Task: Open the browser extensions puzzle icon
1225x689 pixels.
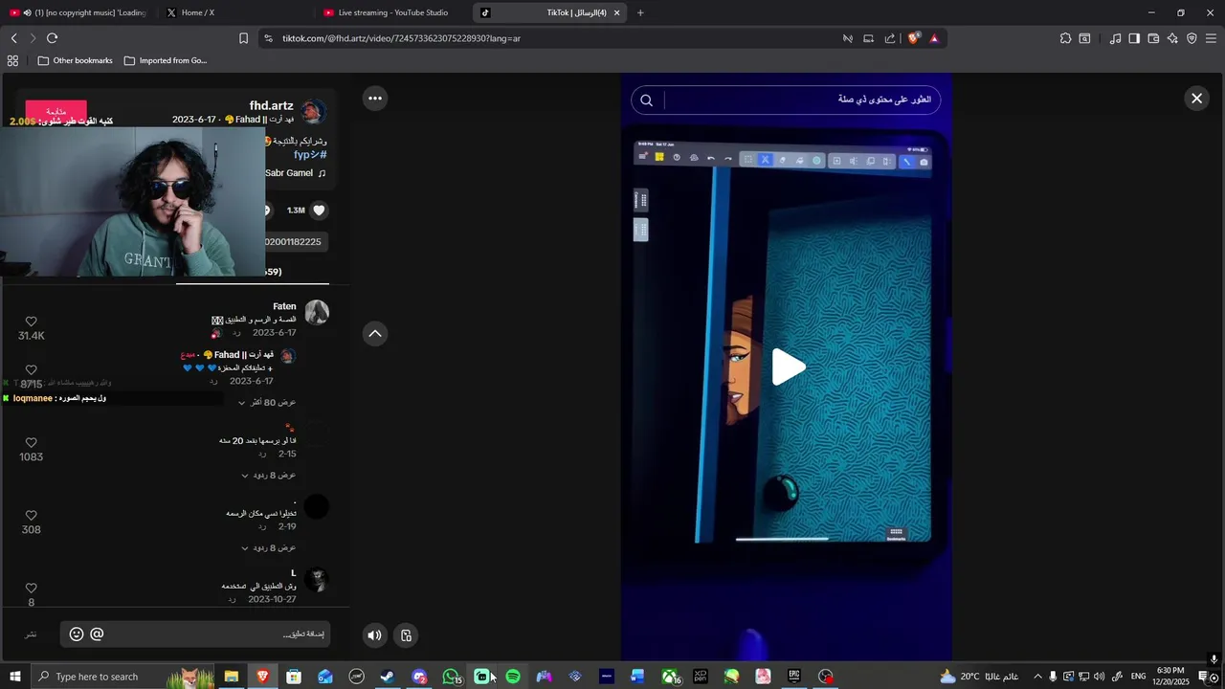Action: click(1065, 38)
